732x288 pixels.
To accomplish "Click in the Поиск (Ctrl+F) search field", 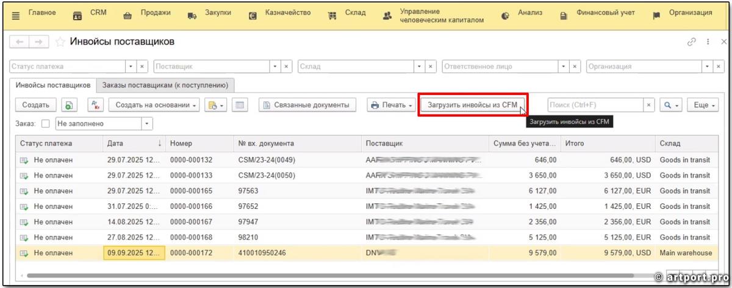I will tap(595, 105).
